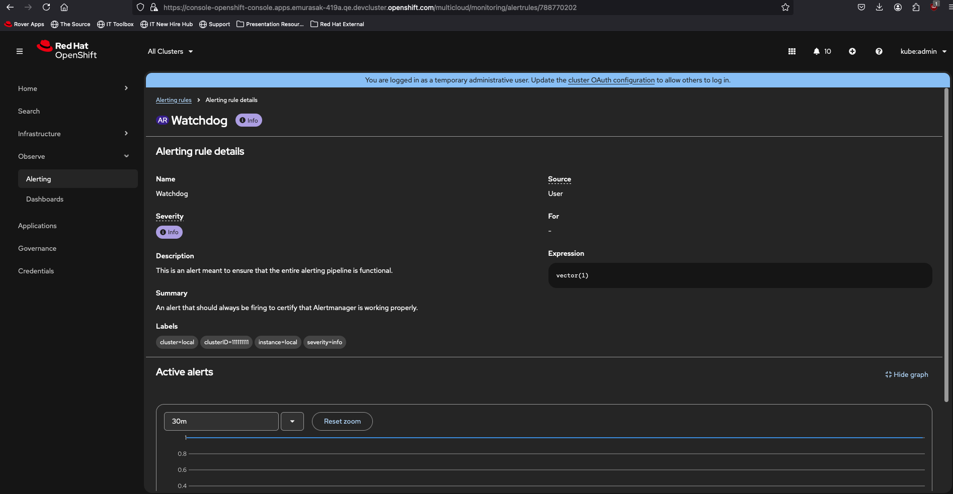Screen dimensions: 953x494
Task: Click the padlock icon in the address bar
Action: click(x=154, y=7)
